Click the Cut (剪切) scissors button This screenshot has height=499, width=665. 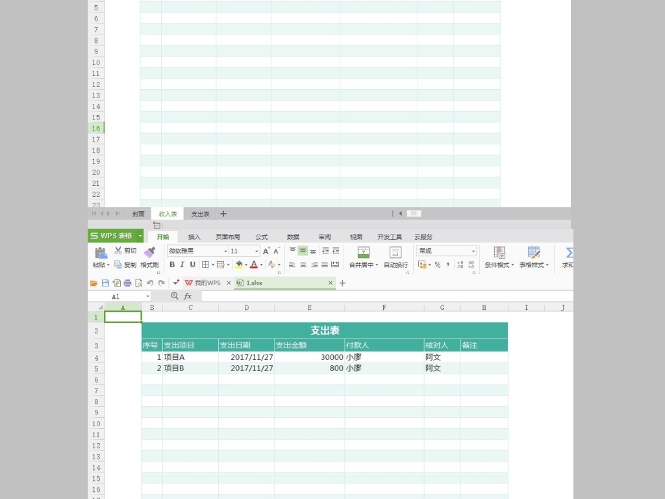(125, 251)
